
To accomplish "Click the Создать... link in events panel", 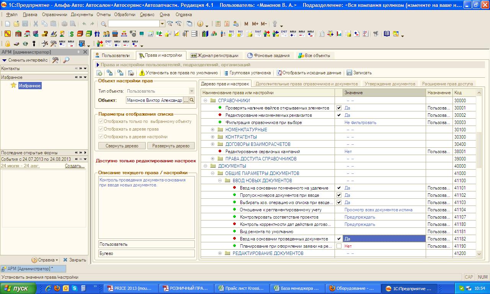I will [75, 166].
